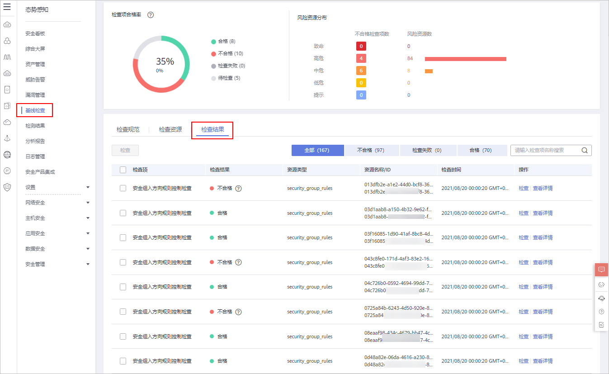Click the survey pen icon on right edge
The width and height of the screenshot is (609, 374).
601,324
